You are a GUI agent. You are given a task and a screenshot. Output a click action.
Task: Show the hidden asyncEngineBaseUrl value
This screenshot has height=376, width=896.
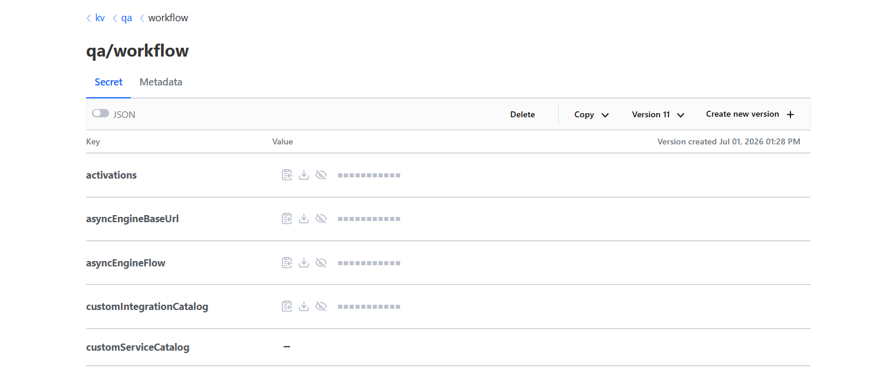[321, 219]
